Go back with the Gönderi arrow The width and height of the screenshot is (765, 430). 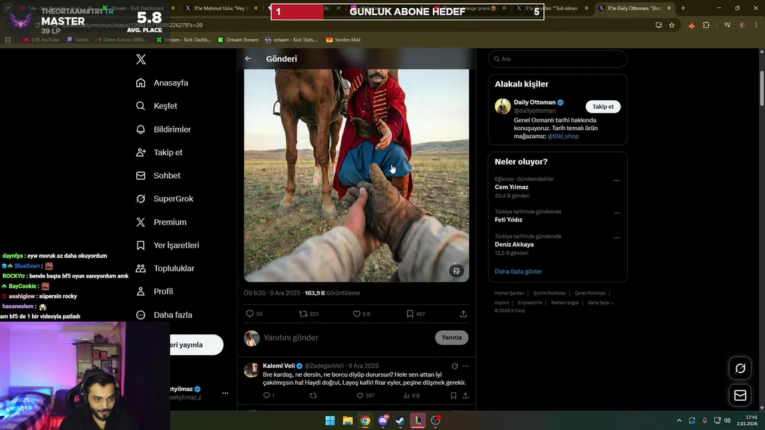[x=248, y=59]
